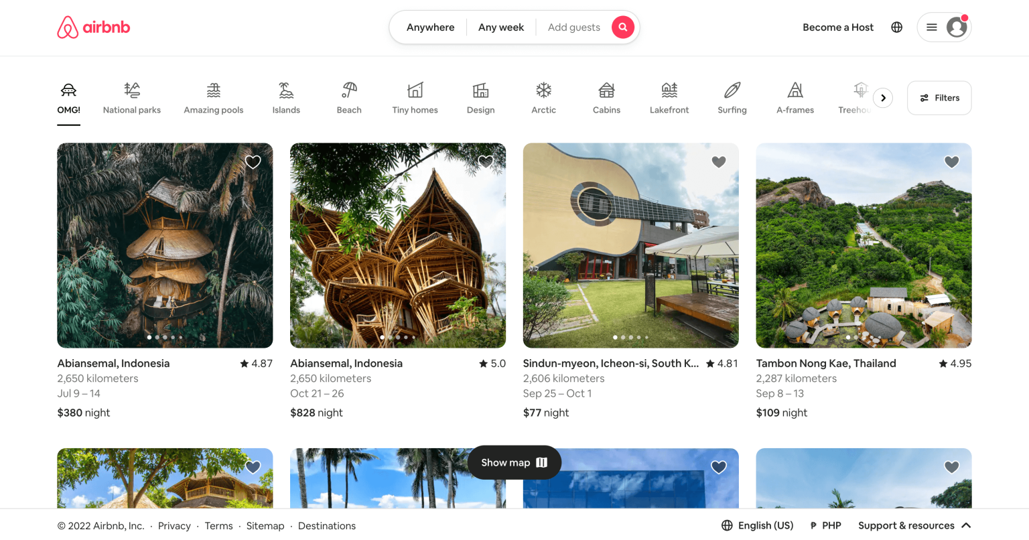
Task: Open the user account menu
Action: tap(944, 27)
